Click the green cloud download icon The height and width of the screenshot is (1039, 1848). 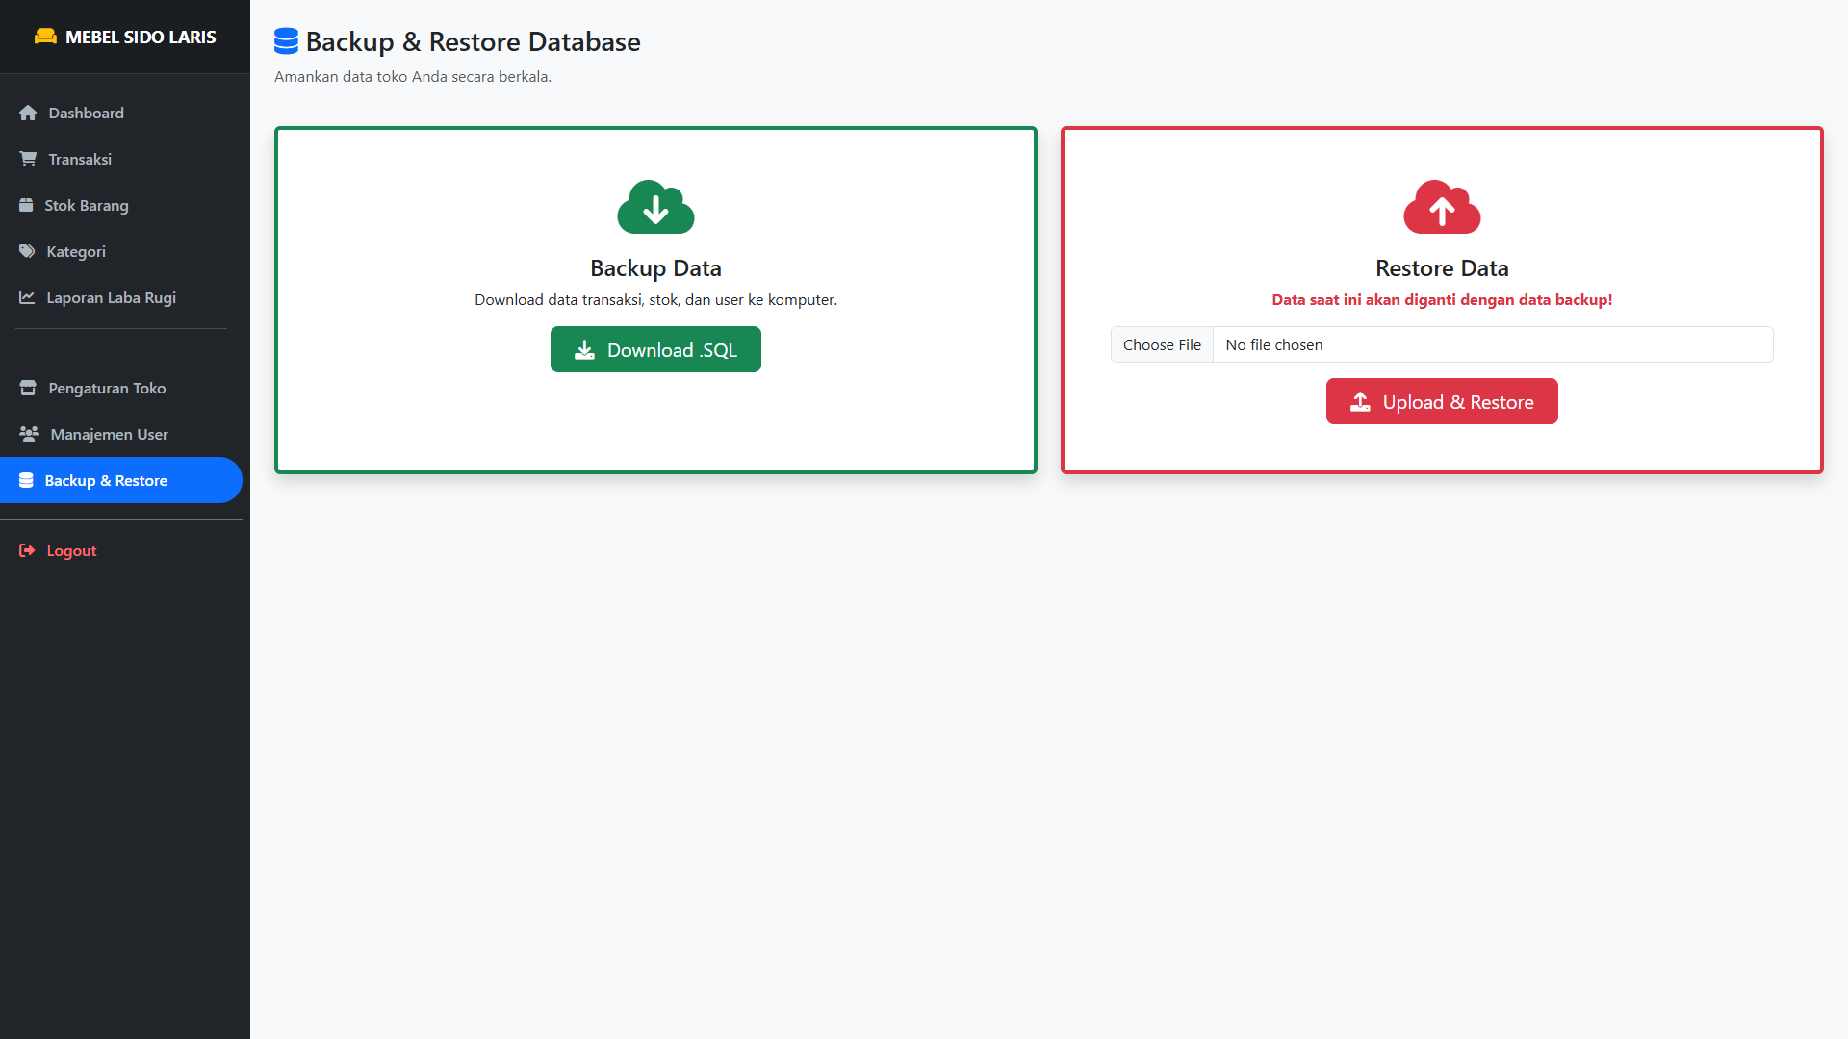pyautogui.click(x=655, y=207)
